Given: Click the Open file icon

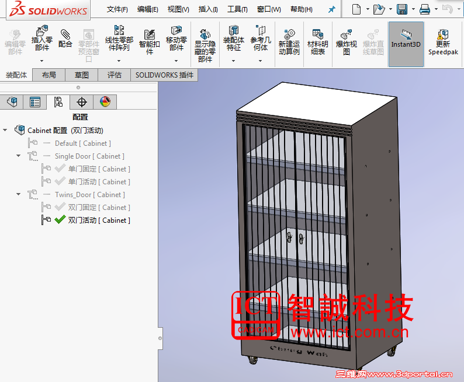Looking at the screenshot, I should 379,9.
